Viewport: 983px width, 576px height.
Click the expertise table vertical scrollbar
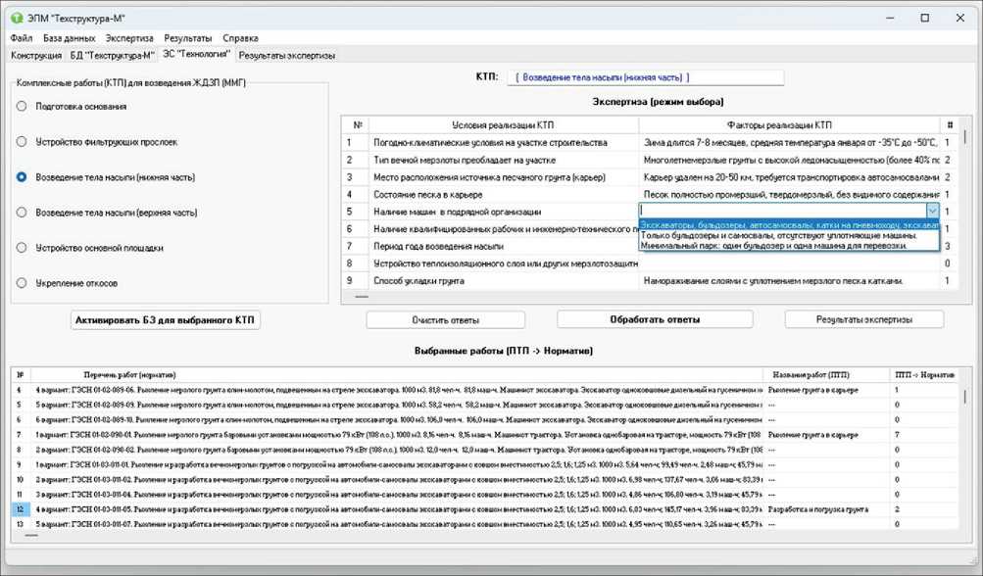click(x=965, y=204)
